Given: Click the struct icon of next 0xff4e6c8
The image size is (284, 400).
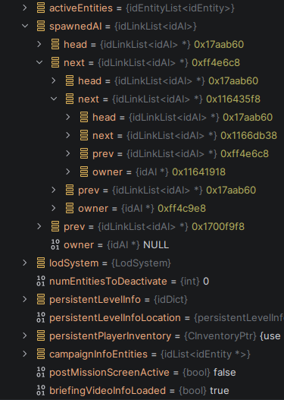Looking at the screenshot, I should tap(55, 62).
